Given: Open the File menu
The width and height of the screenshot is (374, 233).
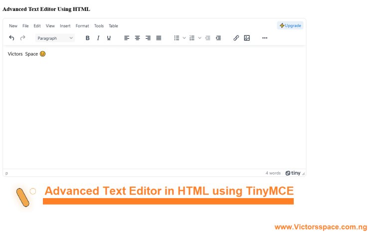Looking at the screenshot, I should click(x=25, y=26).
